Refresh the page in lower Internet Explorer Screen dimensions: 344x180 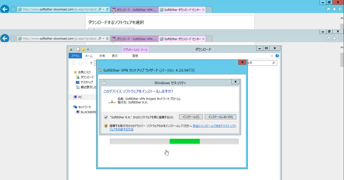107,39
